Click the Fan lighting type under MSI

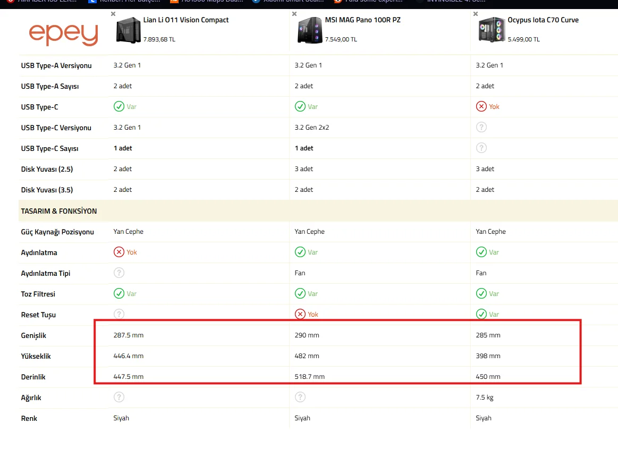(x=300, y=273)
